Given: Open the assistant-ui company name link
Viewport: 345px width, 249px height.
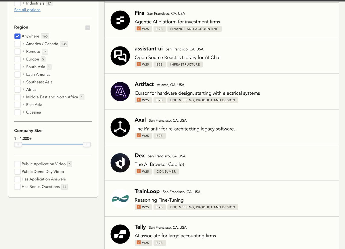Looking at the screenshot, I should 149,48.
